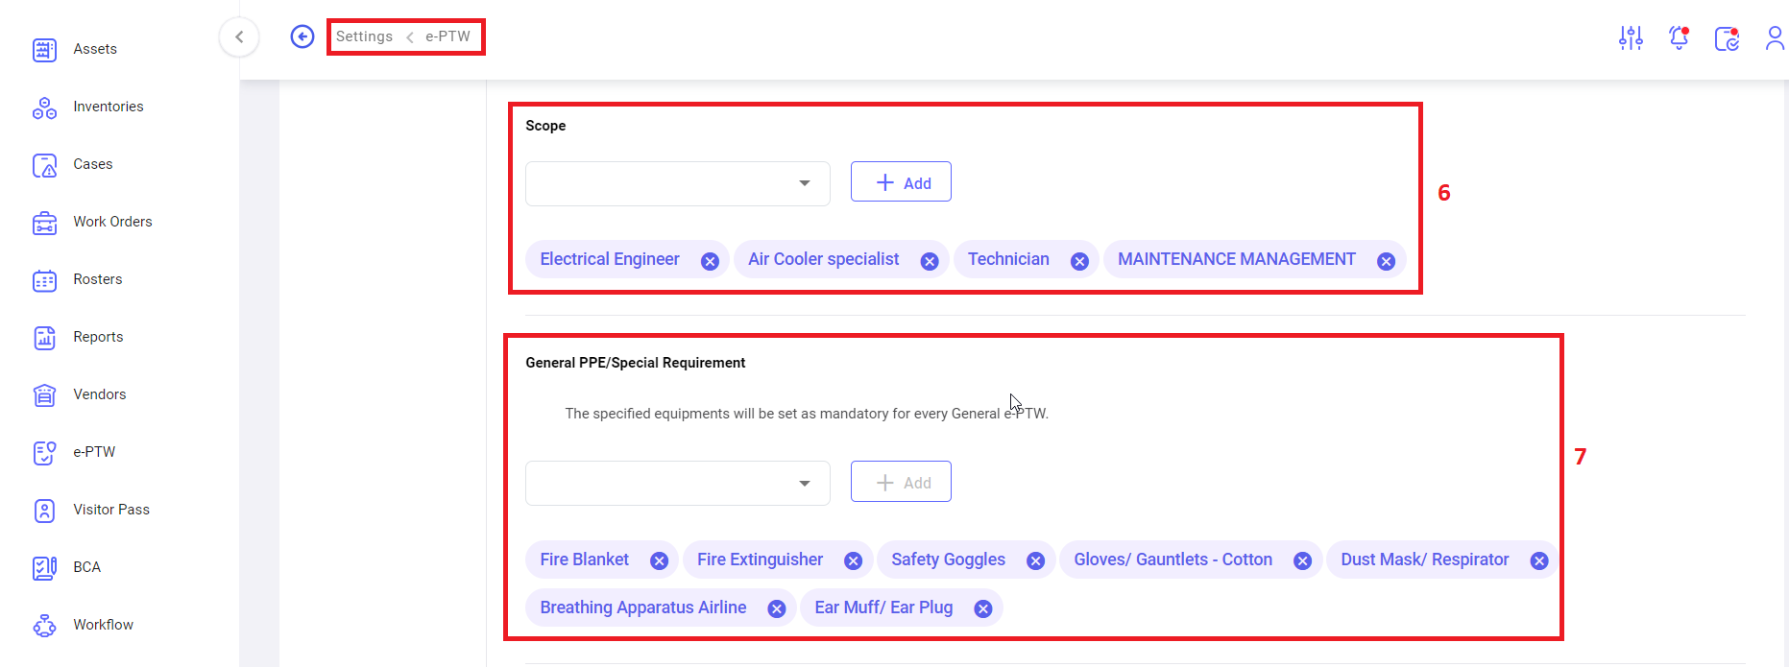Viewport: 1789px width, 667px height.
Task: Remove the Safety Goggles tag
Action: coord(1035,561)
